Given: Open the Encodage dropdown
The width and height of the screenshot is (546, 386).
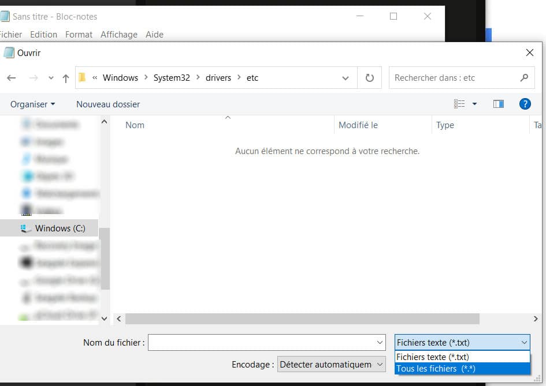Looking at the screenshot, I should click(x=331, y=365).
